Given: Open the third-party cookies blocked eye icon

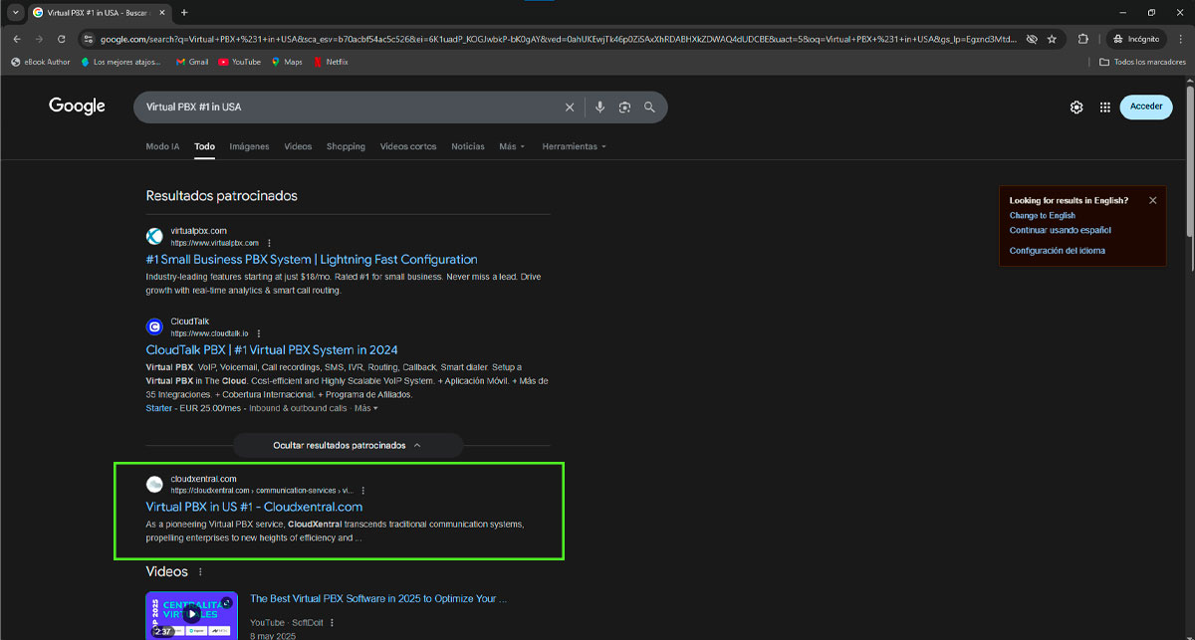Looking at the screenshot, I should click(x=1032, y=39).
